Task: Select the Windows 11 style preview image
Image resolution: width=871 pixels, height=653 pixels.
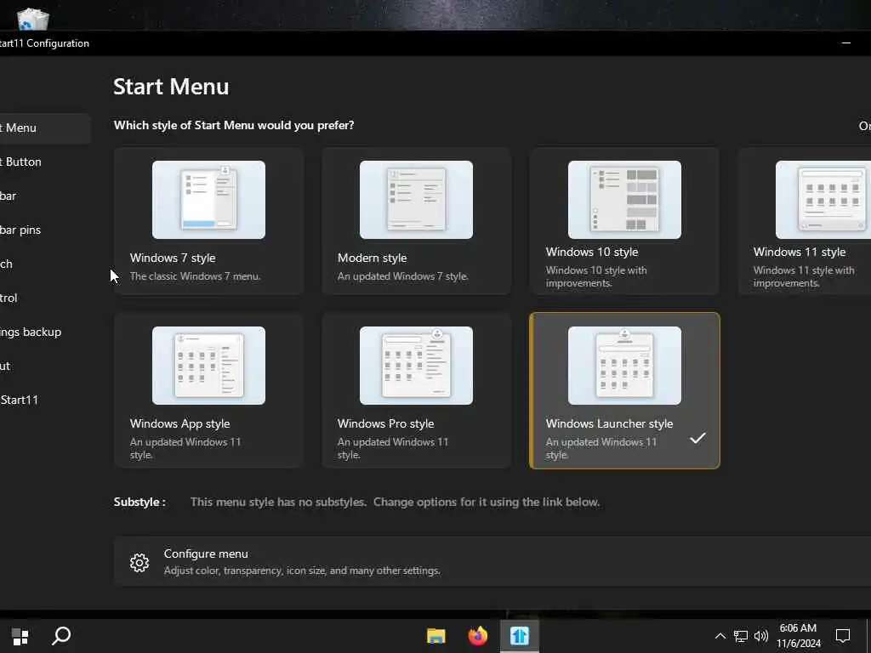Action: 823,200
